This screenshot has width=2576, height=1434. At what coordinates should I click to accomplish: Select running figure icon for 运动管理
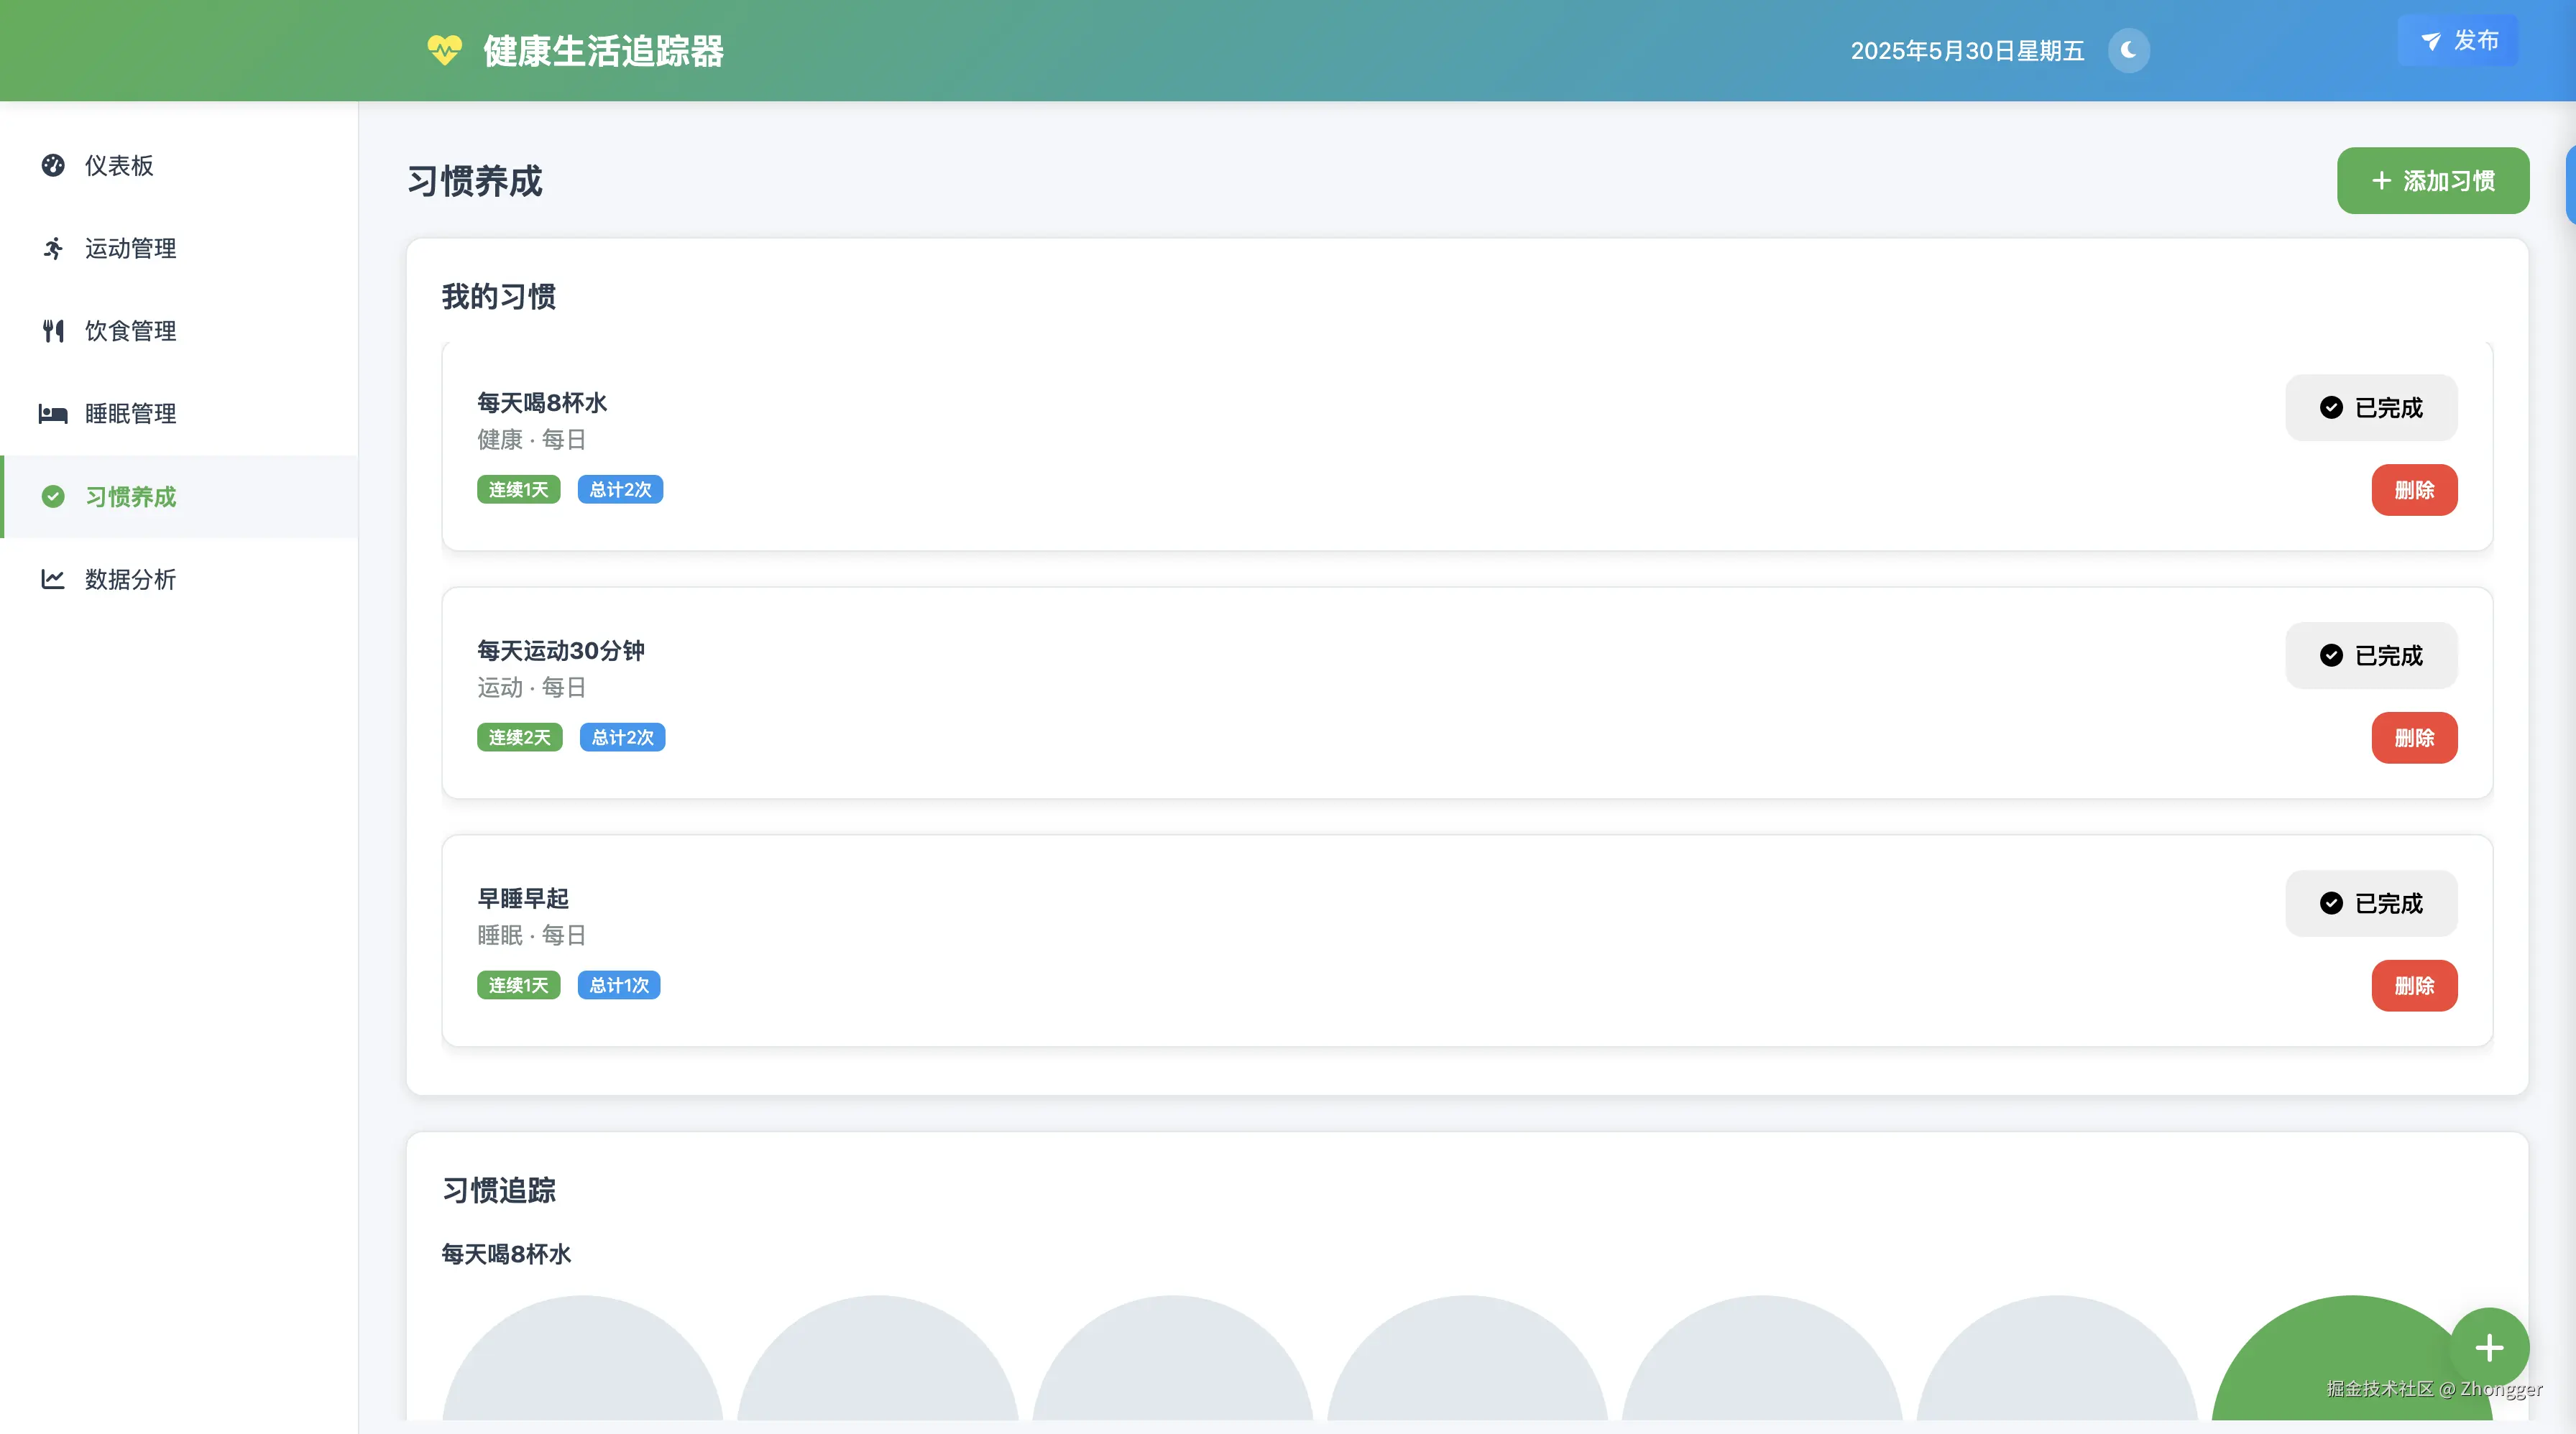pyautogui.click(x=53, y=248)
